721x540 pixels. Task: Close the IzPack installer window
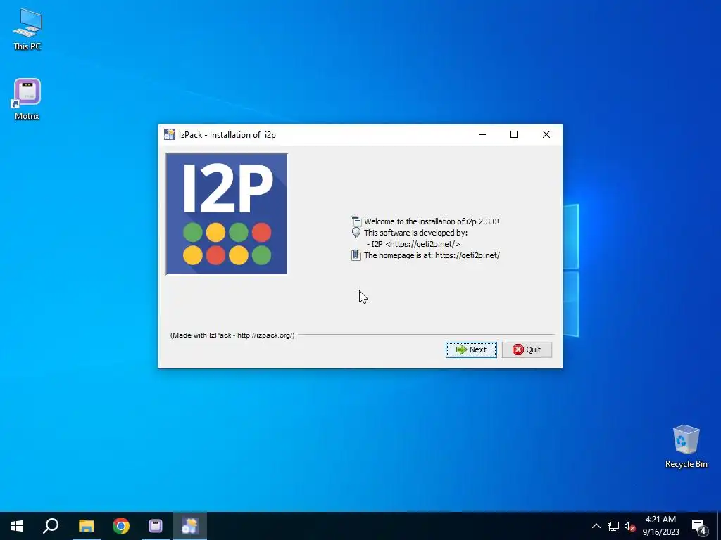(546, 134)
